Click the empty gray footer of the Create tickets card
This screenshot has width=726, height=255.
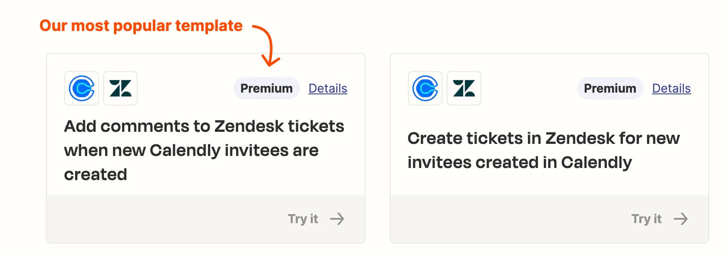pos(509,219)
